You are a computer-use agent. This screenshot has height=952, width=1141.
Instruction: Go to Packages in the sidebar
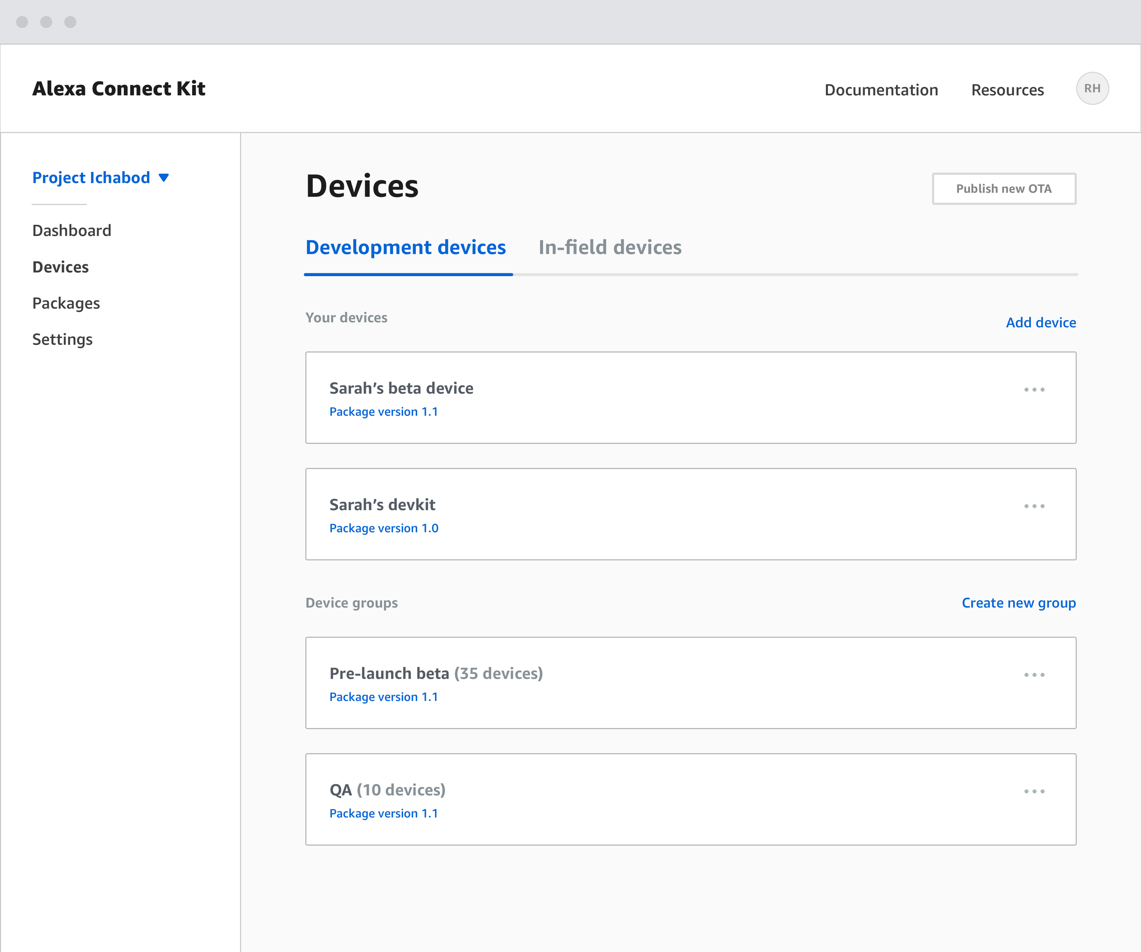66,303
